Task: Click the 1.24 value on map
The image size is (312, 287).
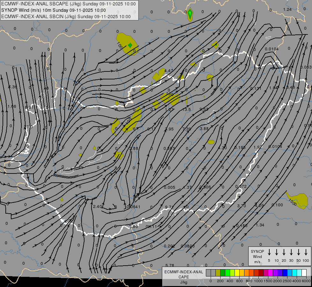Action: 287,10
